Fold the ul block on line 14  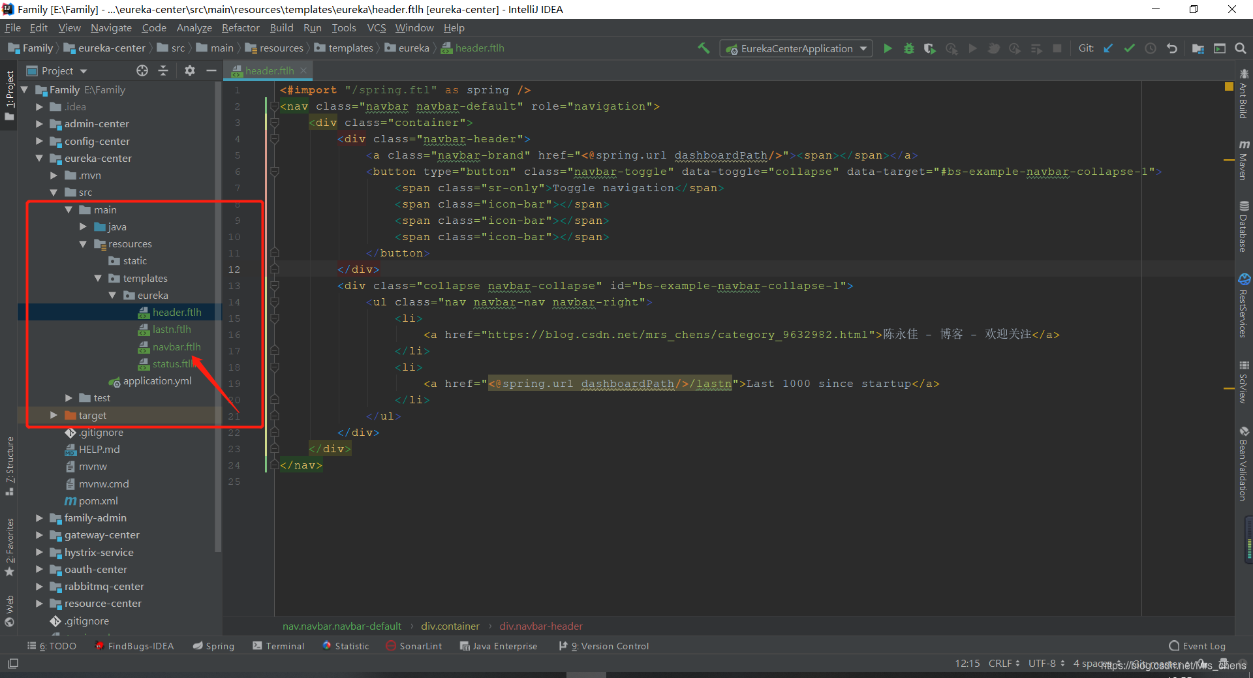point(275,302)
